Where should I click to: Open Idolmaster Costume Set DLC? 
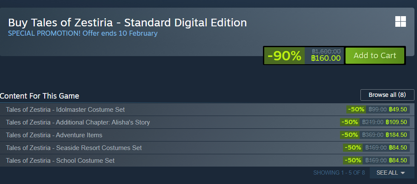pos(65,110)
